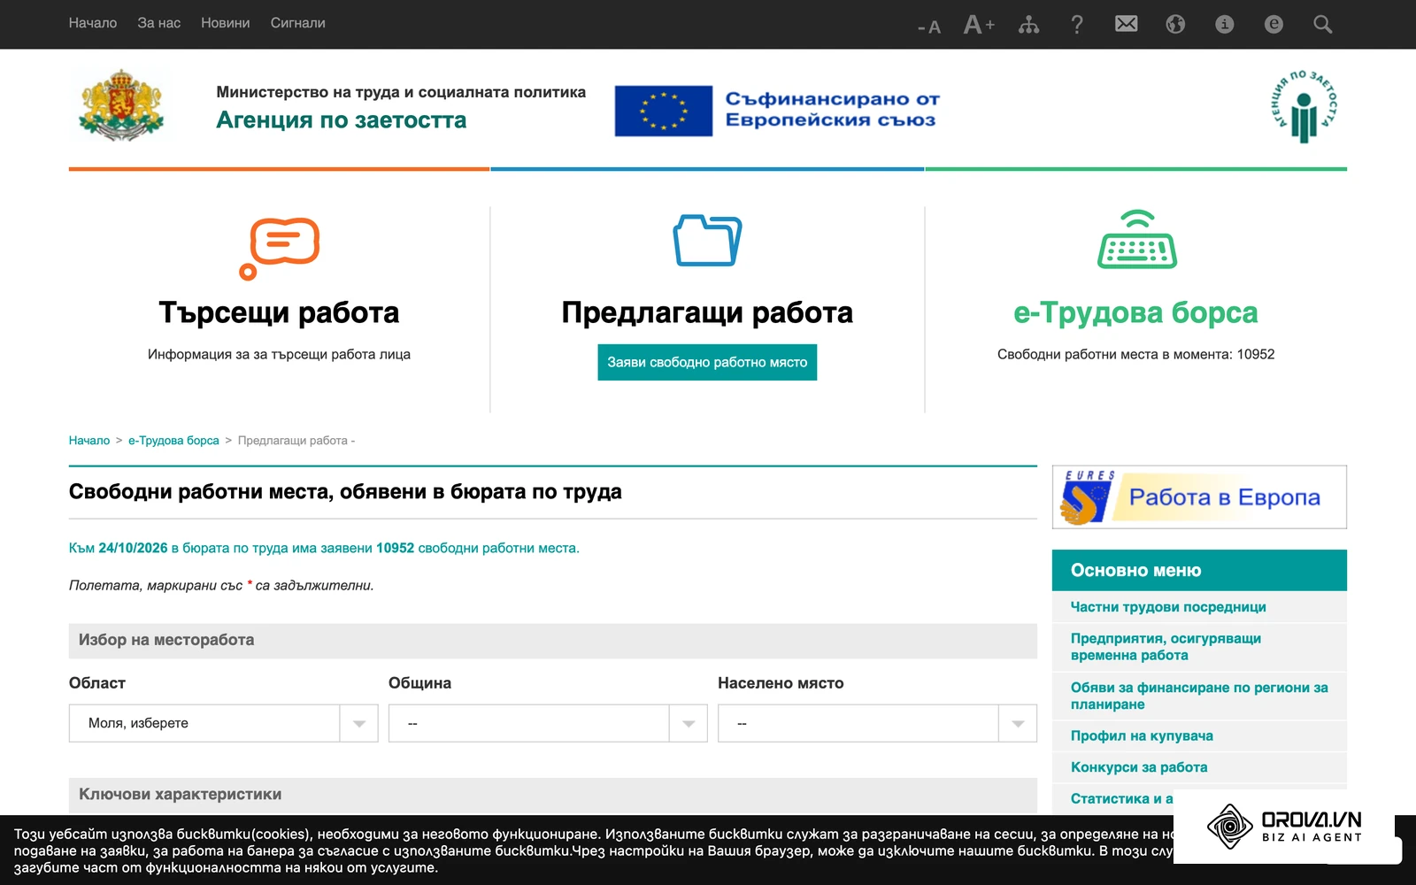Click the EU flag co-financing banner
The image size is (1416, 885).
point(777,111)
